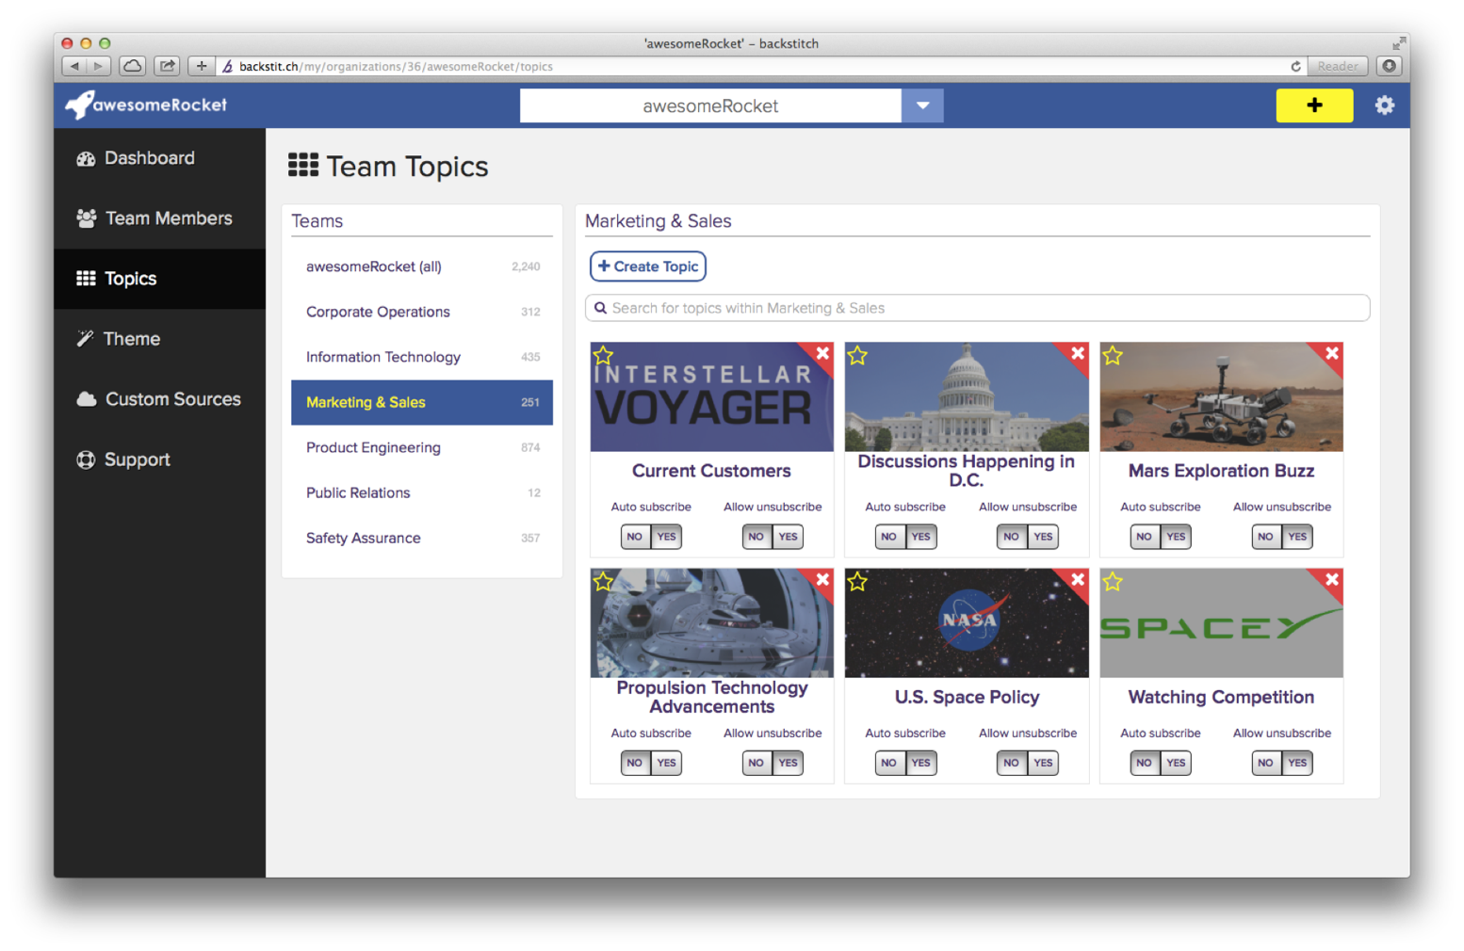Viewport: 1464px width, 951px height.
Task: Select Marketing & Sales team
Action: click(422, 402)
